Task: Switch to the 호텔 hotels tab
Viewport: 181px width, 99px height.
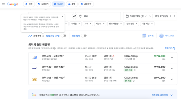Action: [72, 4]
